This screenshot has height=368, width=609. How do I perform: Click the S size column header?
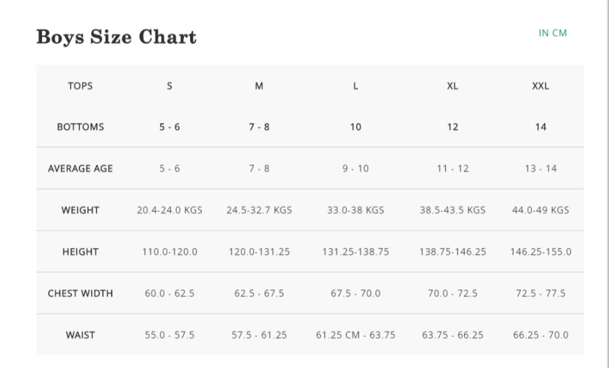click(x=169, y=86)
